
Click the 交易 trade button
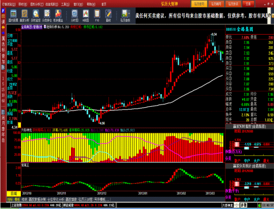[248, 4]
